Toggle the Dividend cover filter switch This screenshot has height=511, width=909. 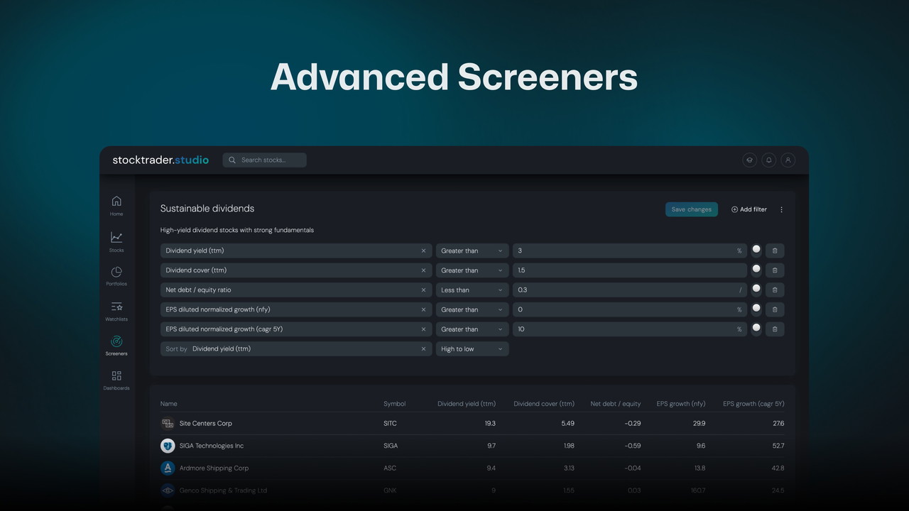pos(756,270)
